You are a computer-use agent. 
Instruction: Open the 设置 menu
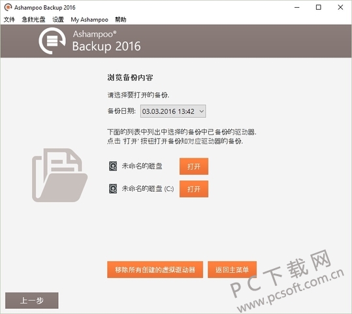[58, 20]
